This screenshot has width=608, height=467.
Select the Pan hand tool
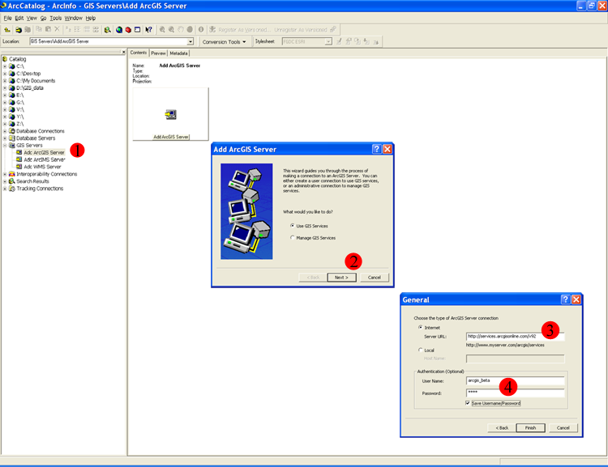coord(181,29)
